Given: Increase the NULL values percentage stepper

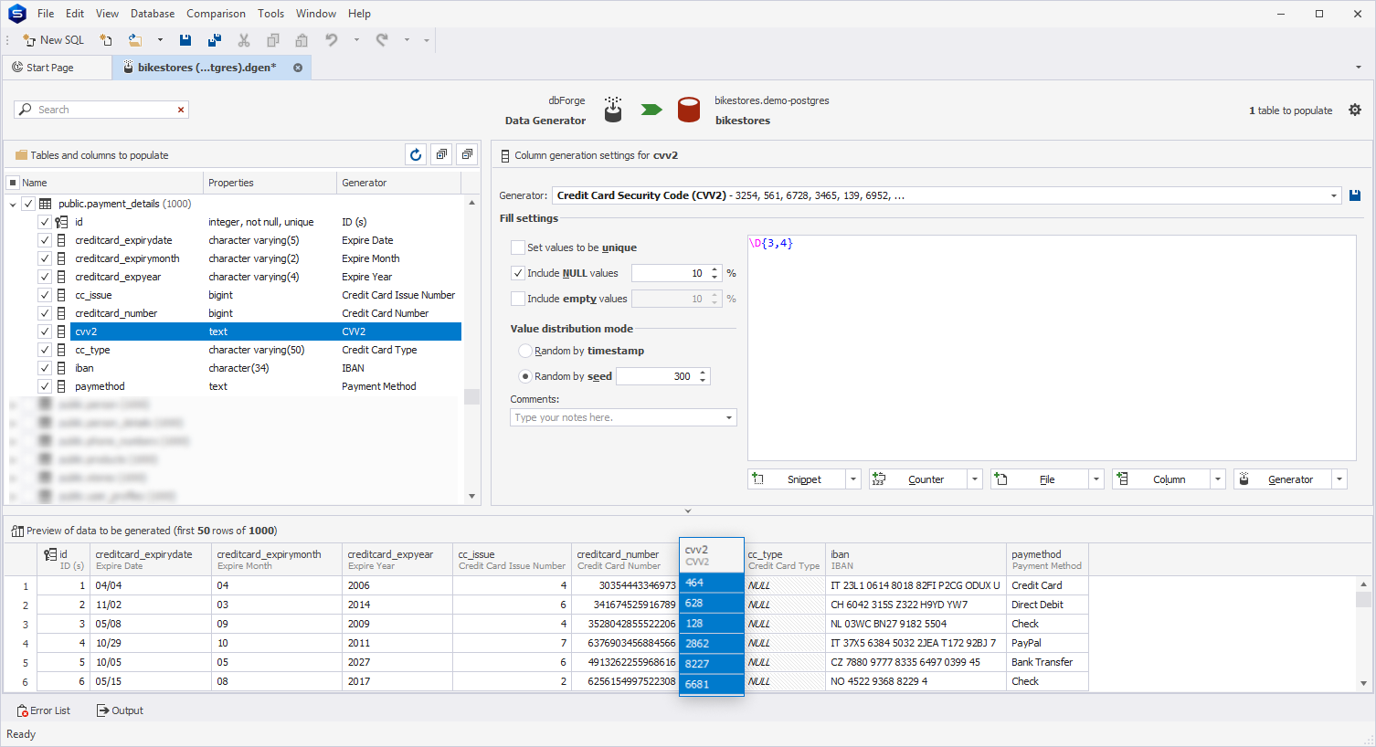Looking at the screenshot, I should pyautogui.click(x=714, y=269).
